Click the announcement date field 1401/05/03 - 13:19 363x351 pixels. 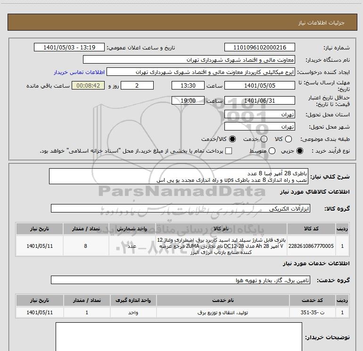click(x=69, y=47)
